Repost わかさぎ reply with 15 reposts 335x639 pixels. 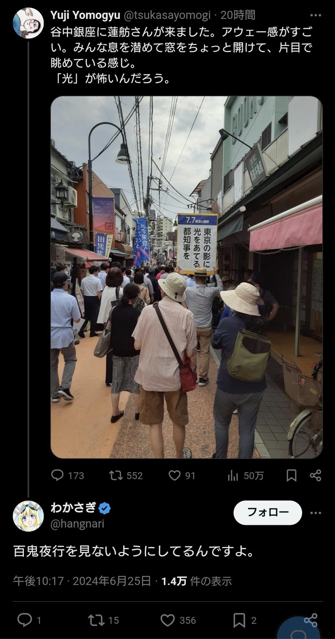pos(96,620)
